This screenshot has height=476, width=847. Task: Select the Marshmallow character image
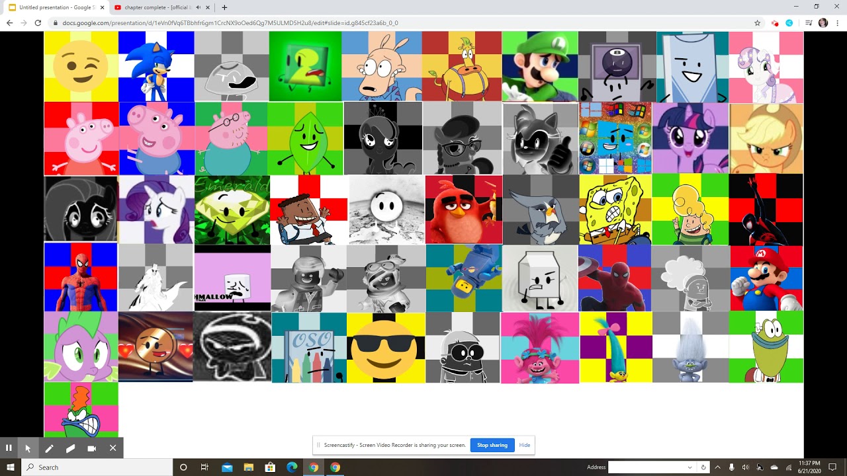232,278
